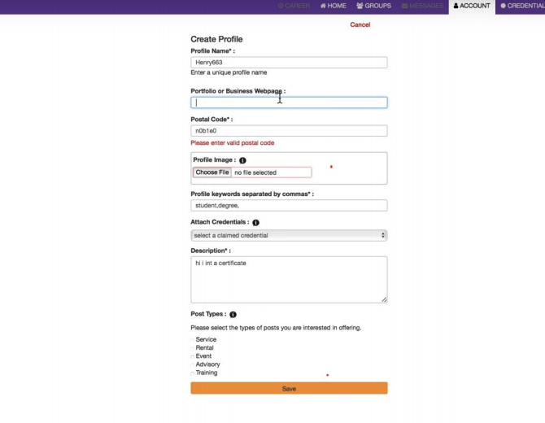Go to the Home tab
This screenshot has width=545, height=423.
pos(333,6)
